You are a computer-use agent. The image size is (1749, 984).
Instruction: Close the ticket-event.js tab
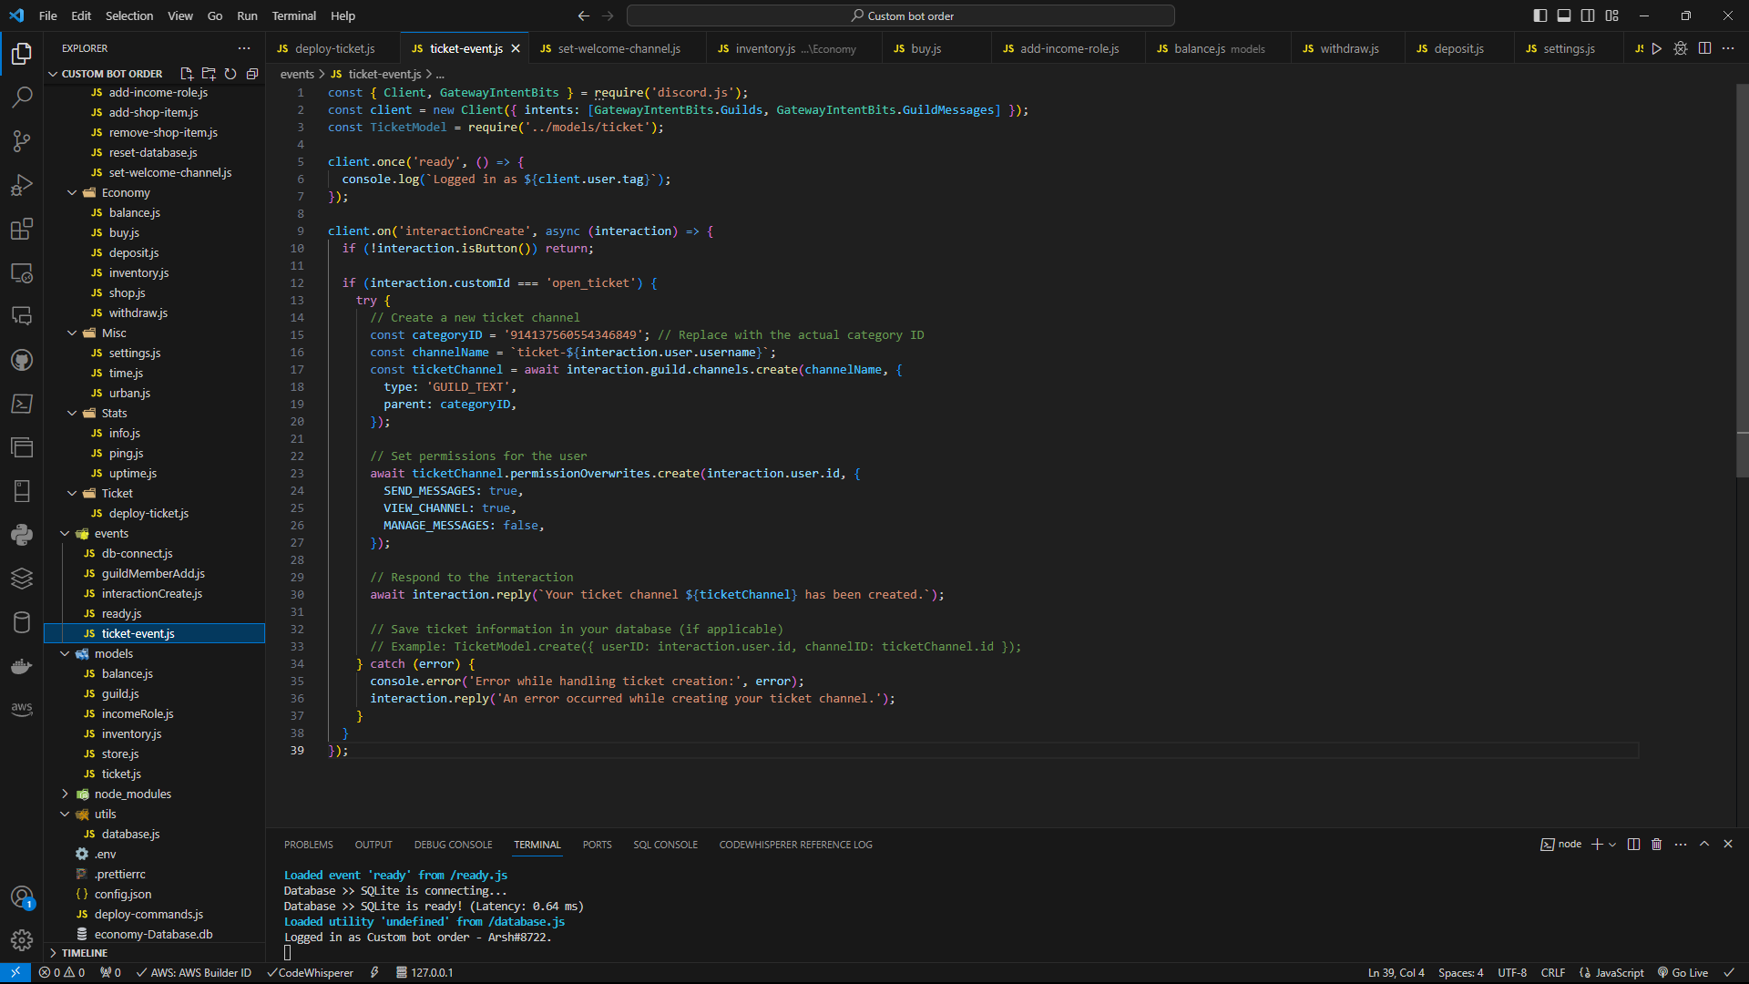516,48
